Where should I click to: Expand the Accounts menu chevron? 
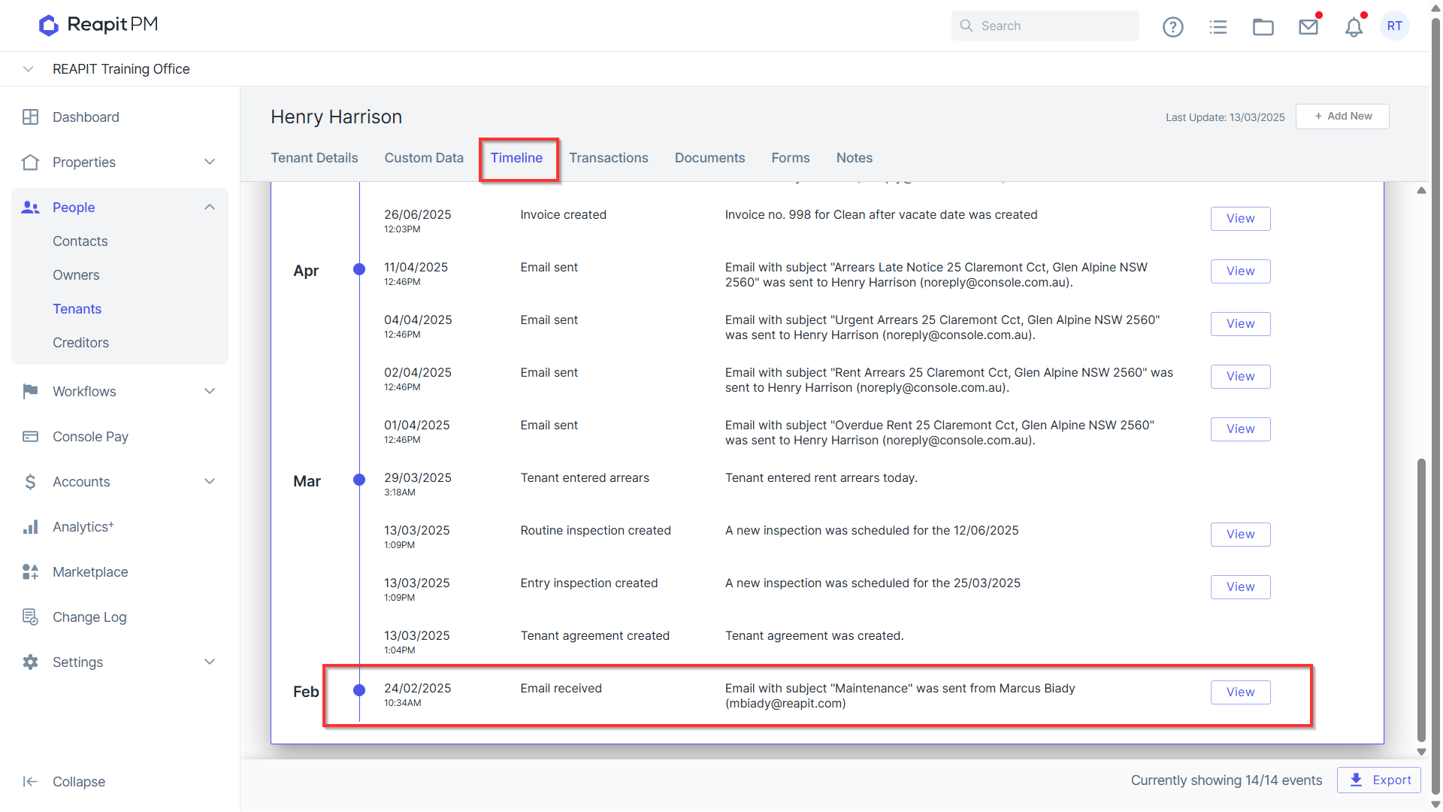[x=210, y=482]
